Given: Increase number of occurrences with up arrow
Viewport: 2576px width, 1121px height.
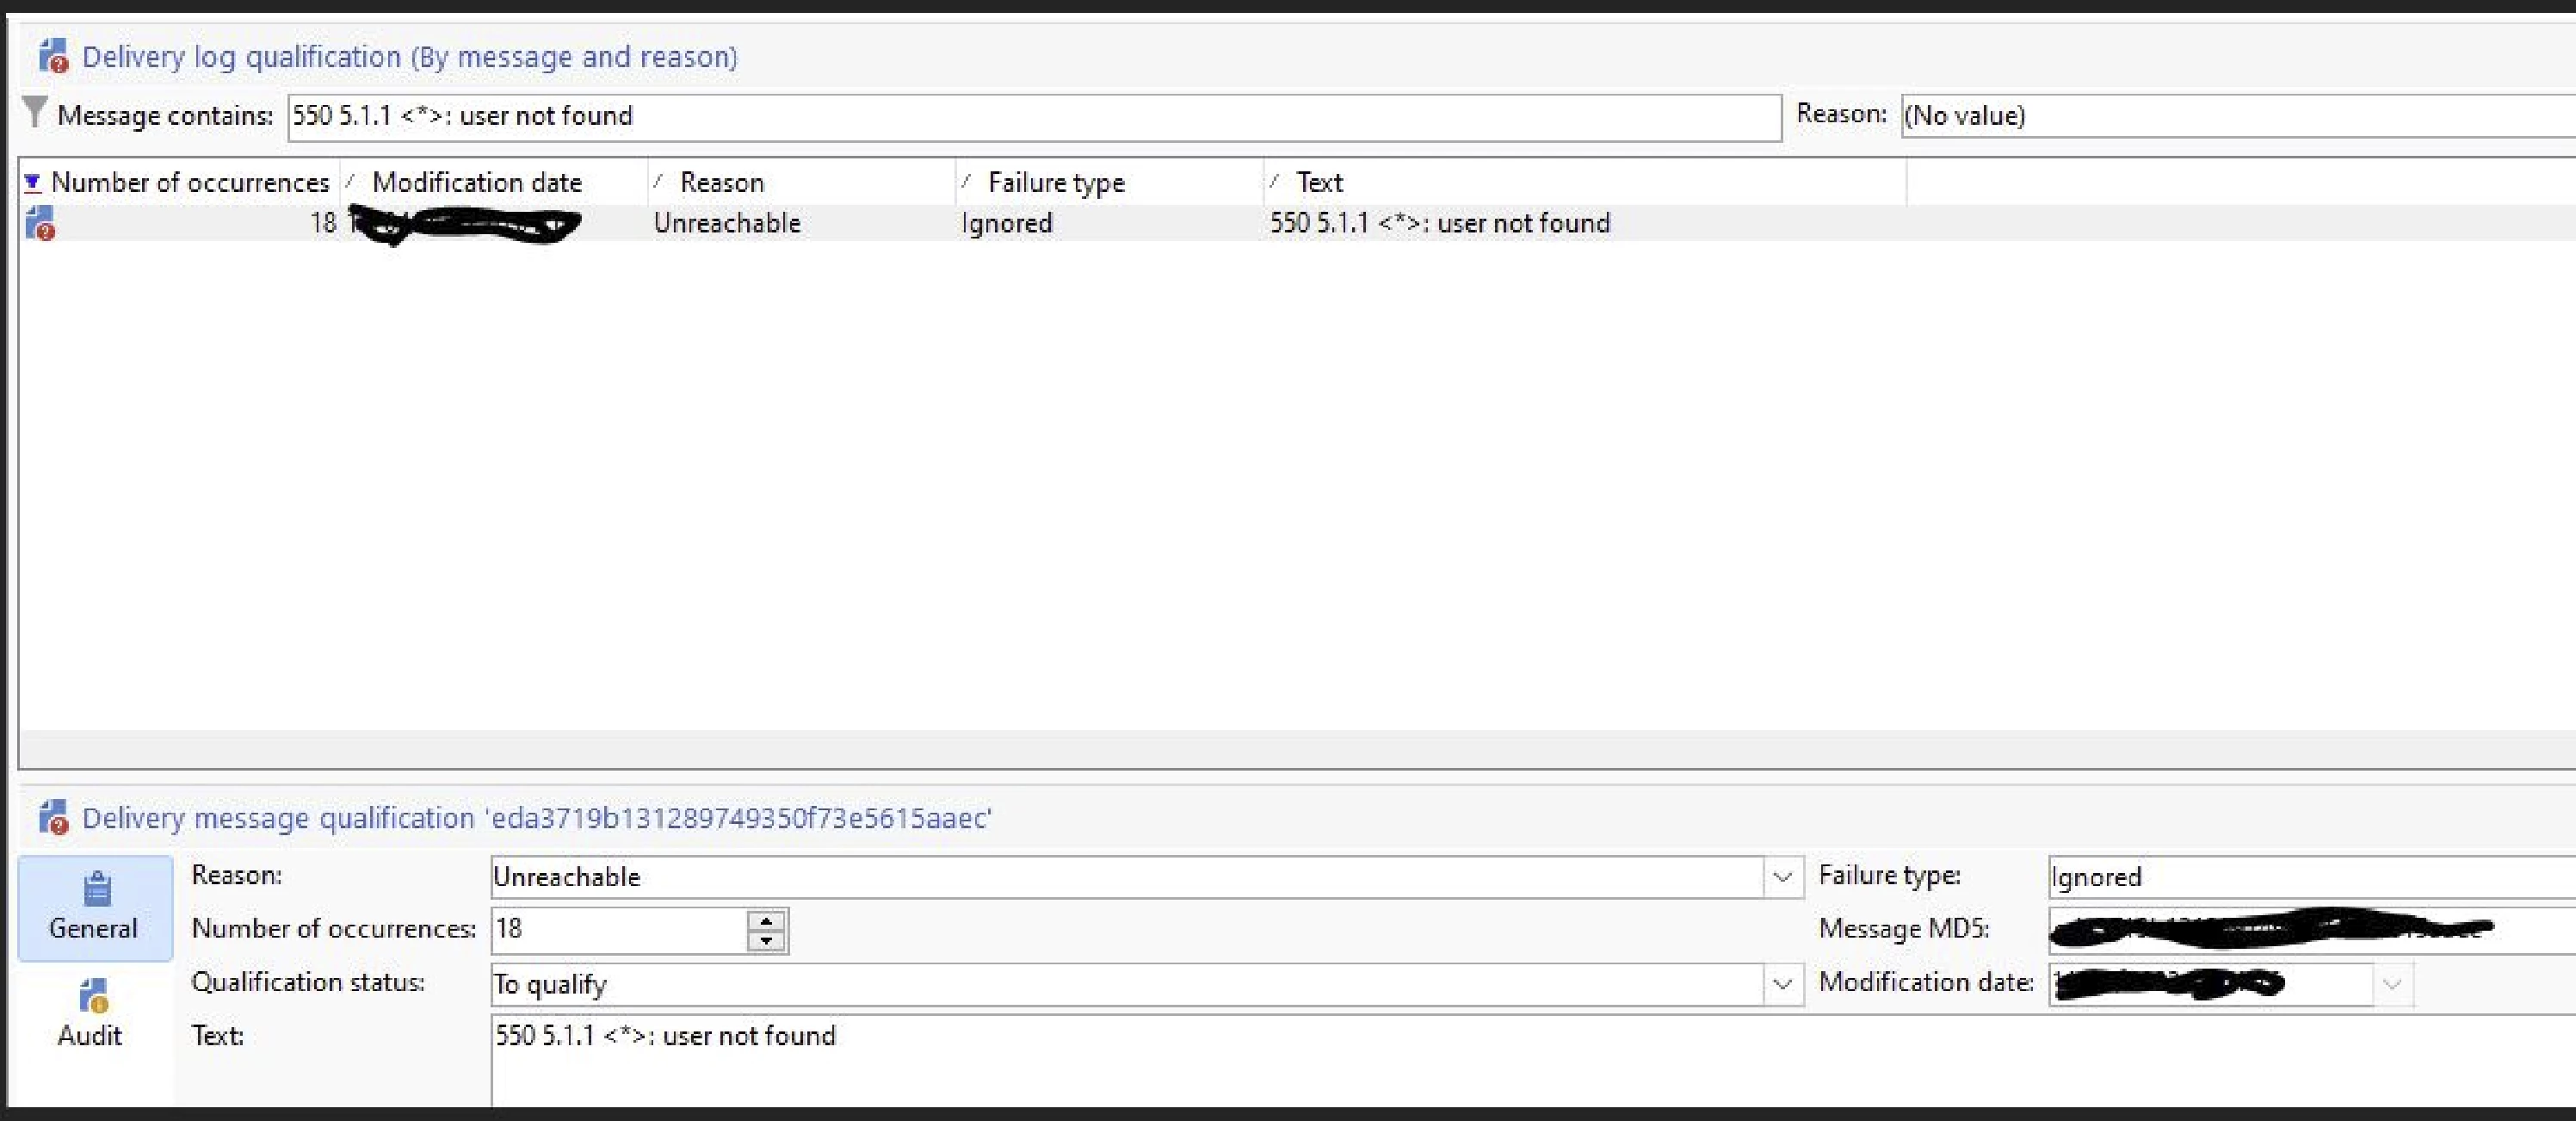Looking at the screenshot, I should (x=766, y=920).
